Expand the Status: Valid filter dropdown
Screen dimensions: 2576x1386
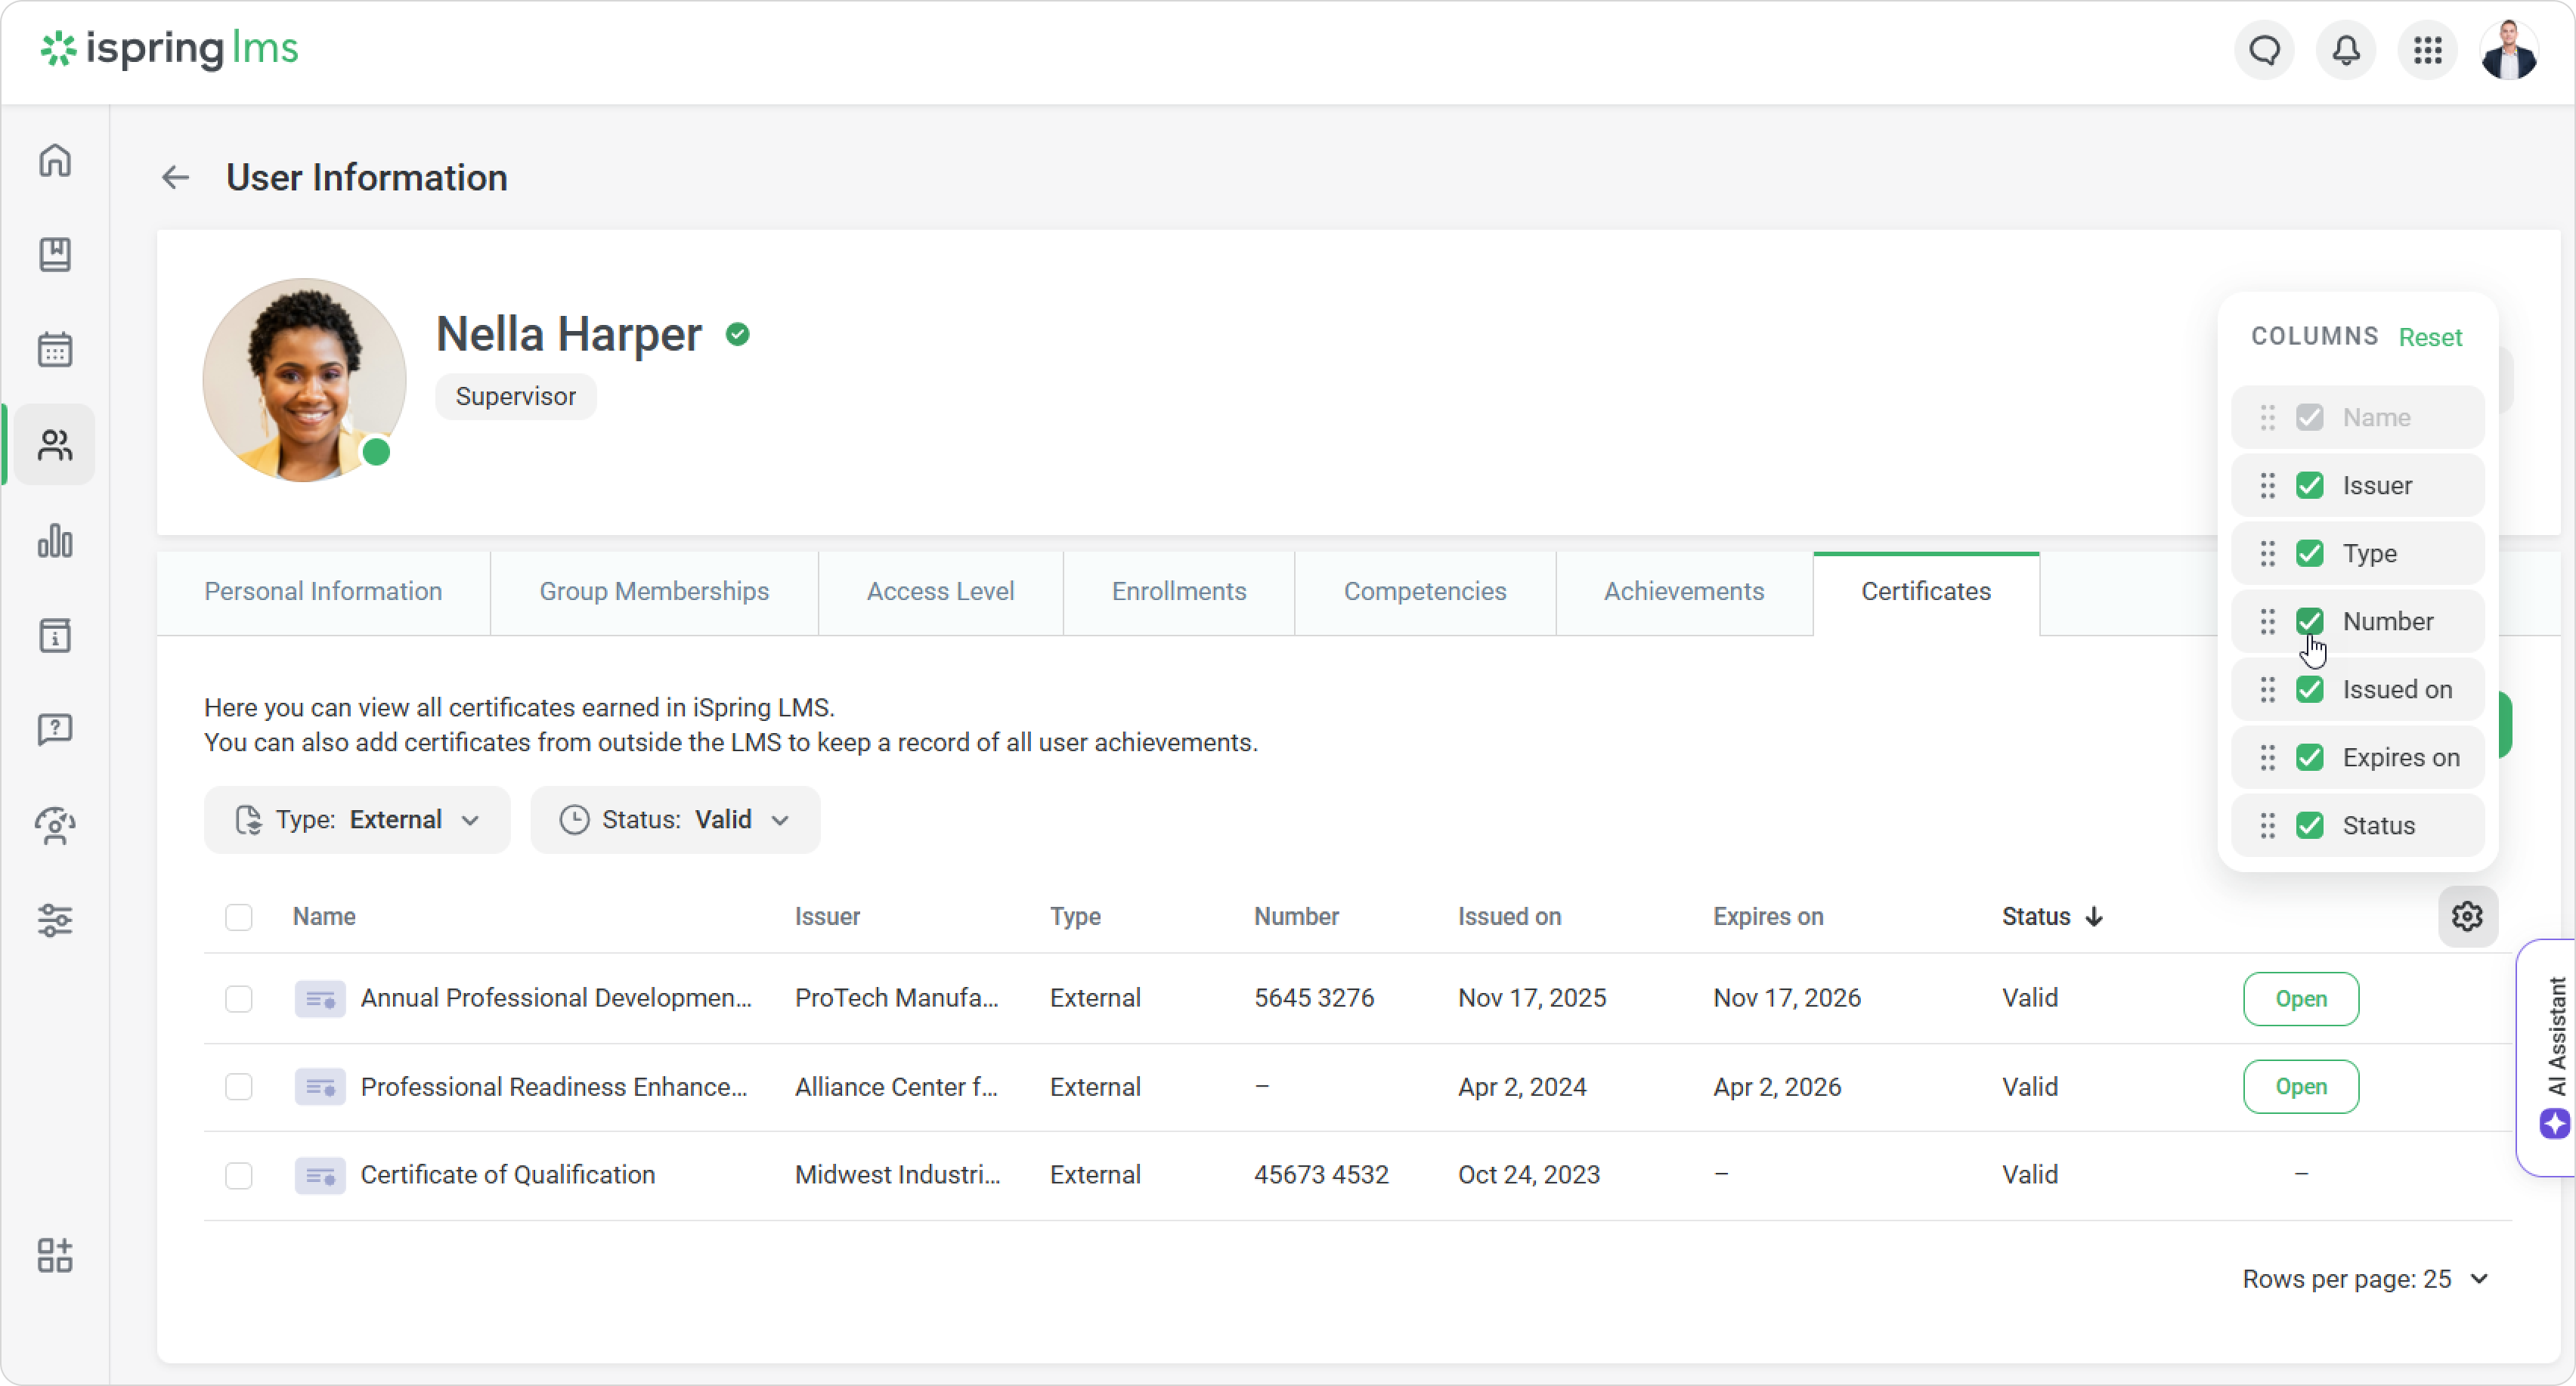675,820
